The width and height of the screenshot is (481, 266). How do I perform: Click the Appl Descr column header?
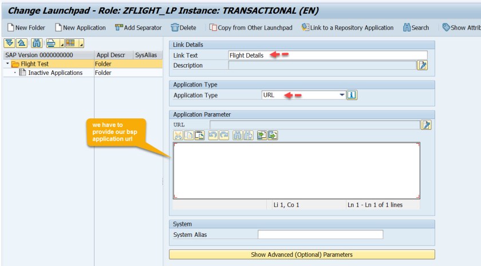coord(113,55)
